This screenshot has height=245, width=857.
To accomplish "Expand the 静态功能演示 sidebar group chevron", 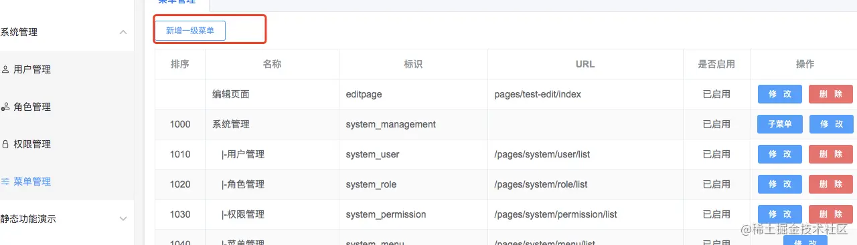I will coord(123,219).
